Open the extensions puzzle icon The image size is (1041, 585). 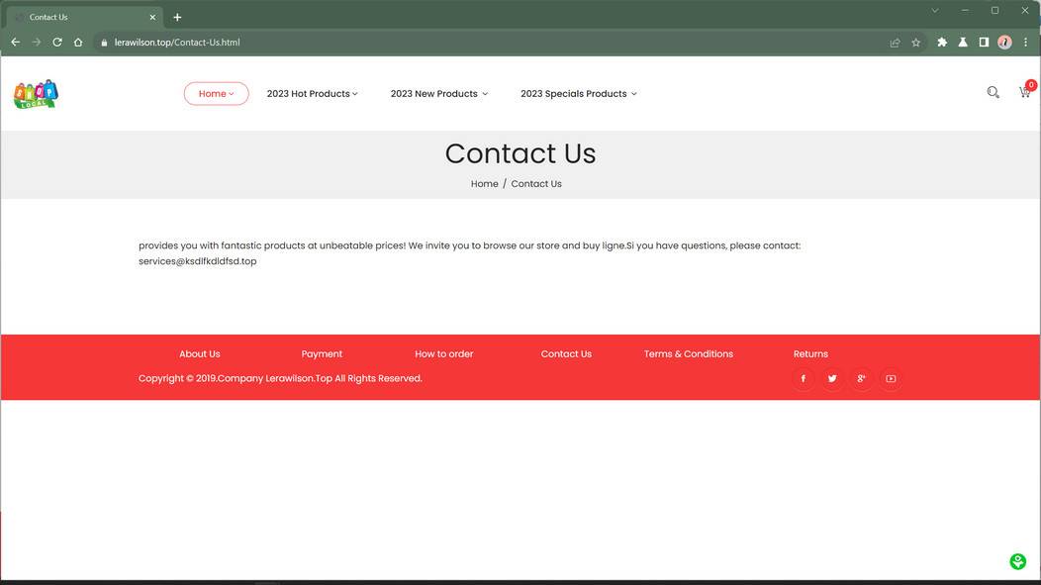942,42
